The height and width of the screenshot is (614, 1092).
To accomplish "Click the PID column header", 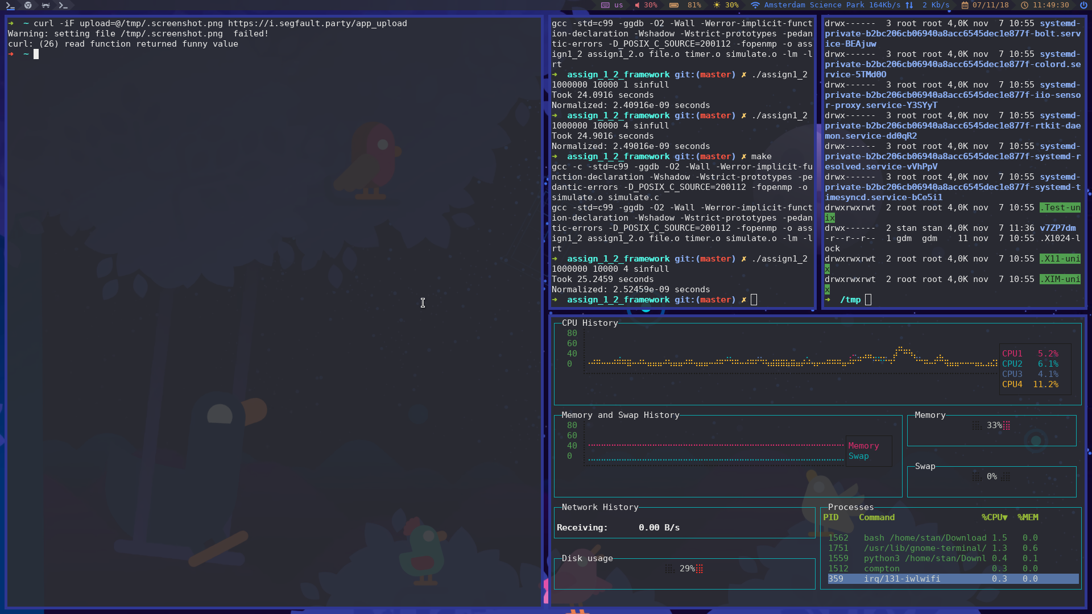I will [x=831, y=517].
